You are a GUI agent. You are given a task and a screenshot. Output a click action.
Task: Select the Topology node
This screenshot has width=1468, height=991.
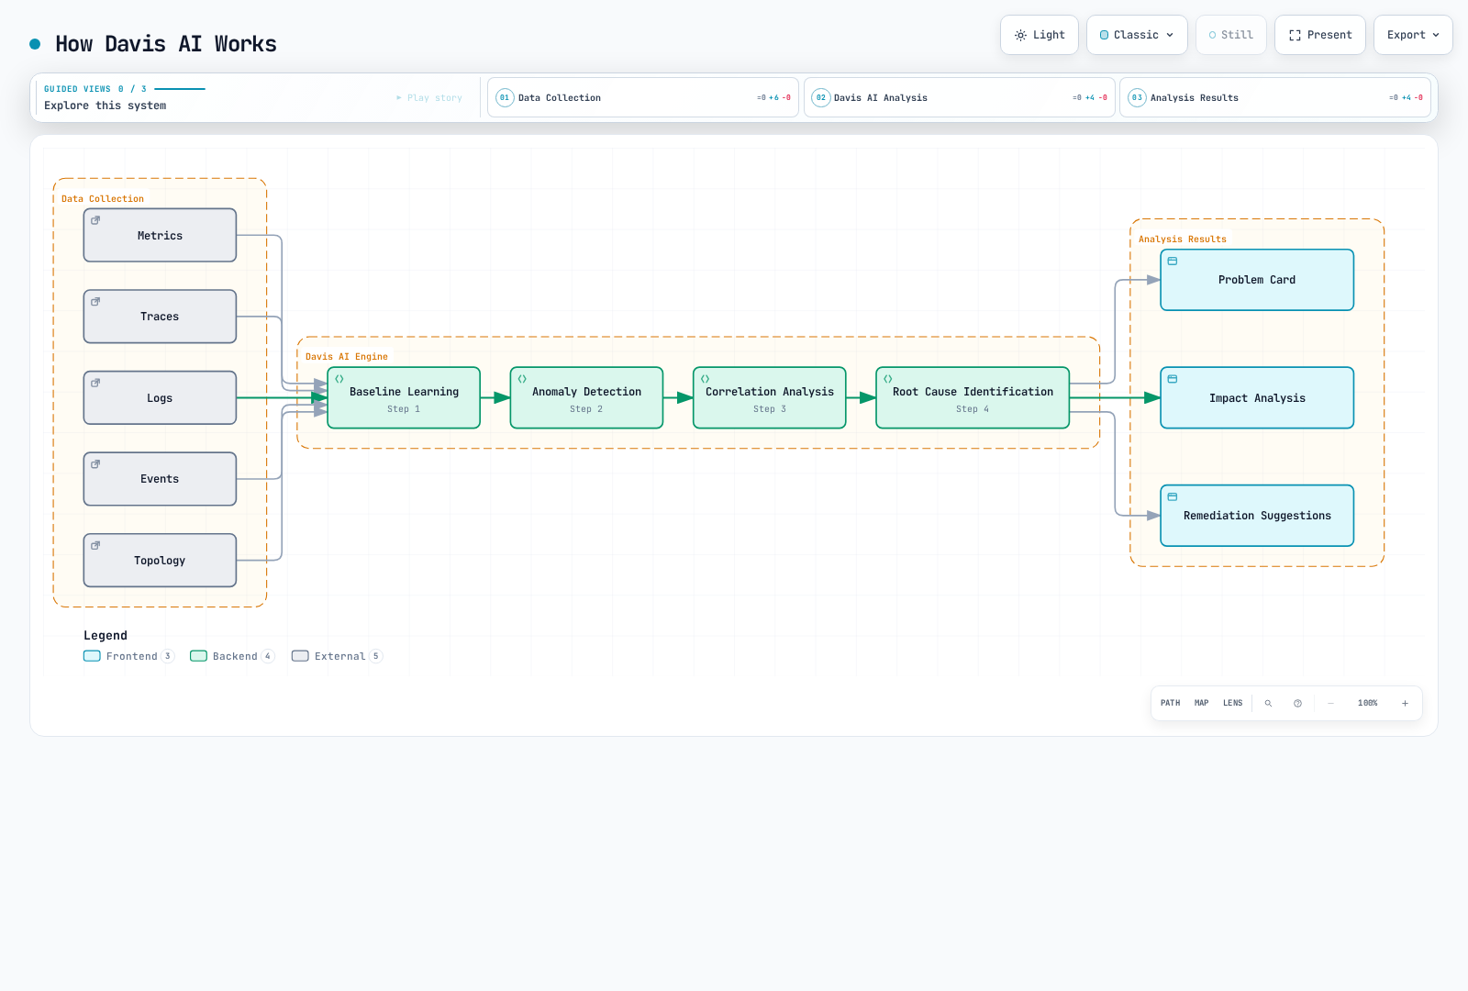160,561
